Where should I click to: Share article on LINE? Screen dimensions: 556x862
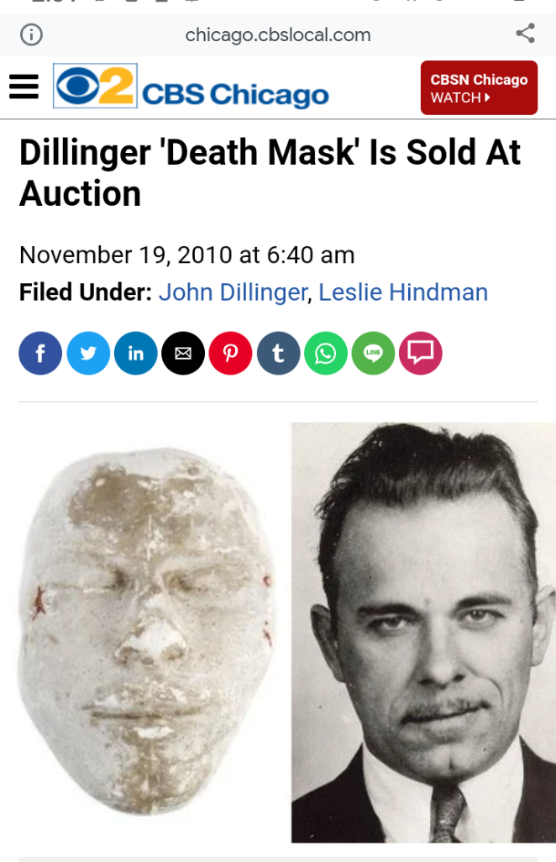(x=373, y=353)
